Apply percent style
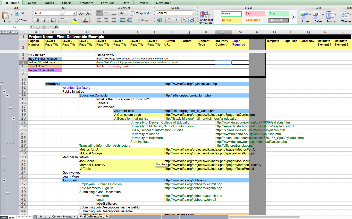The image size is (352, 219). (x=169, y=20)
